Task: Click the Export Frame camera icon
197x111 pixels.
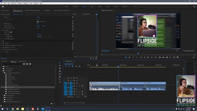Action: (167, 57)
